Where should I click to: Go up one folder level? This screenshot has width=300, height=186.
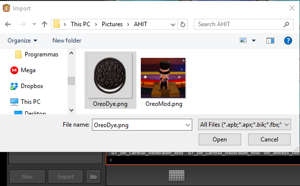[x=44, y=24]
